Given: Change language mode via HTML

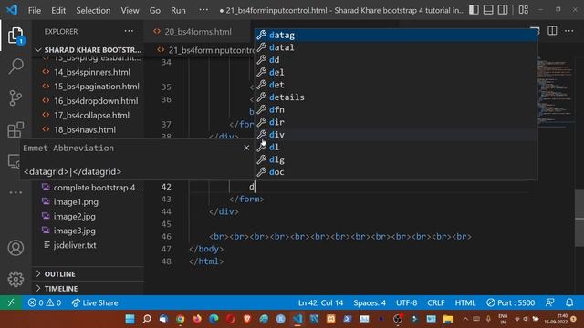Looking at the screenshot, I should click(x=465, y=302).
